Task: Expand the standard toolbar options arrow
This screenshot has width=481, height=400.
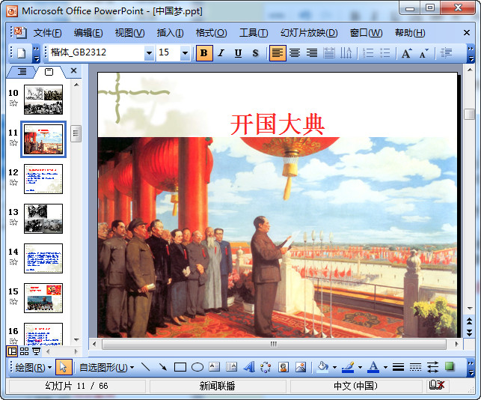Action: (x=36, y=53)
